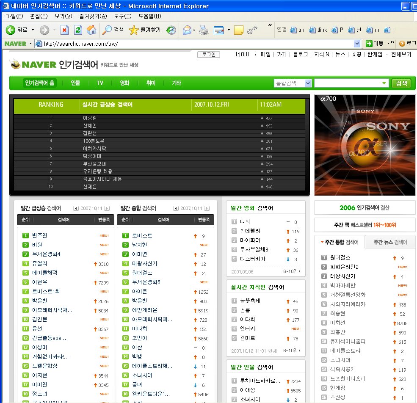Image resolution: width=417 pixels, height=403 pixels.
Task: Click the Edit page toolbar icon
Action: click(x=218, y=30)
